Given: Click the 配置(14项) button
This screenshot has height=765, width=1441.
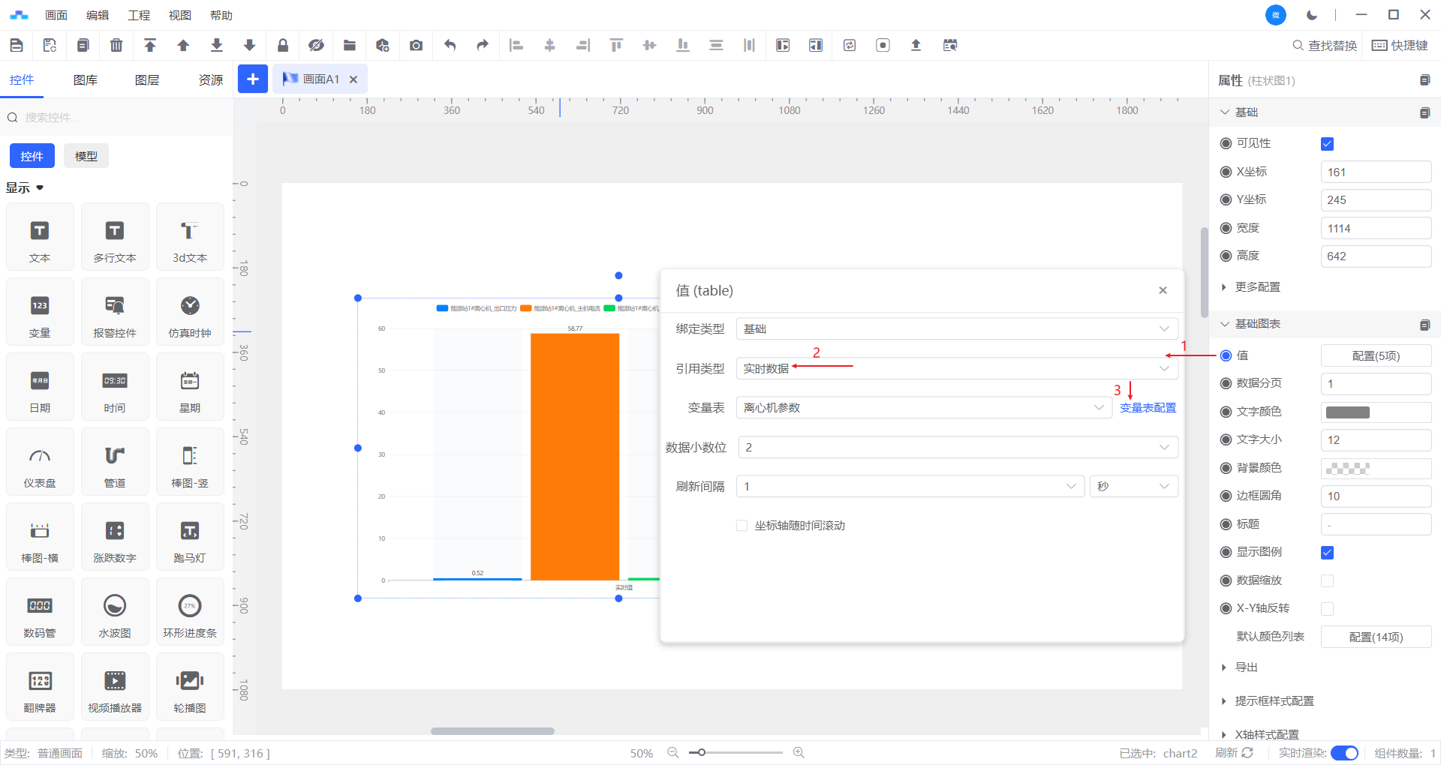Looking at the screenshot, I should point(1376,637).
